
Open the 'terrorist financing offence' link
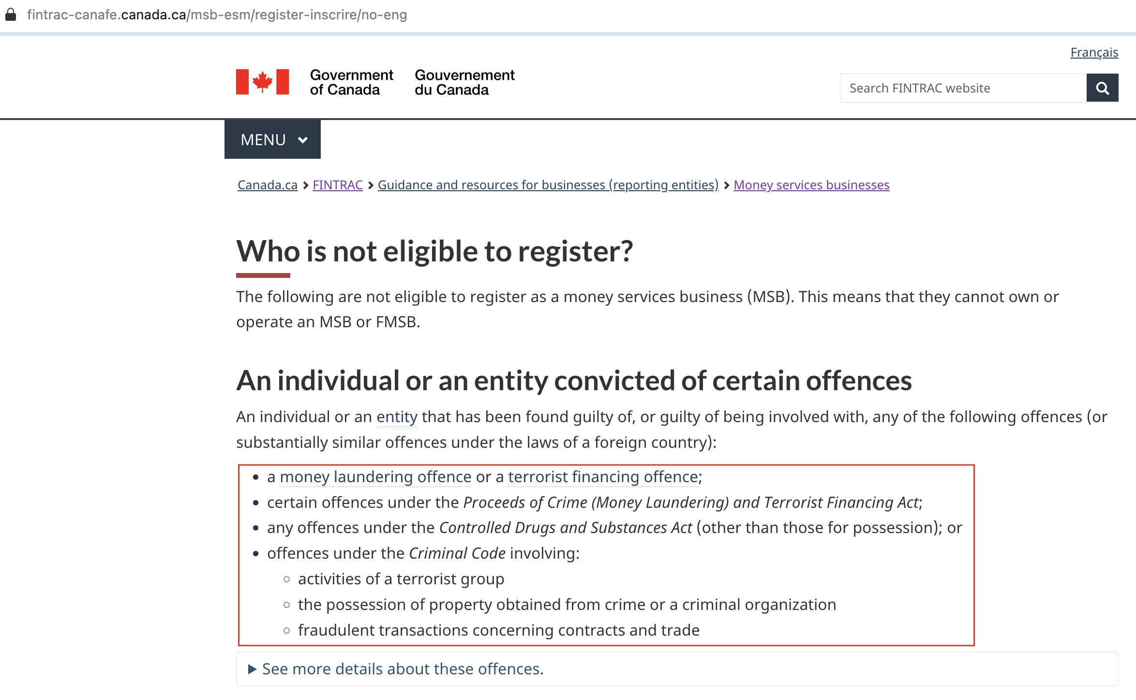[602, 477]
